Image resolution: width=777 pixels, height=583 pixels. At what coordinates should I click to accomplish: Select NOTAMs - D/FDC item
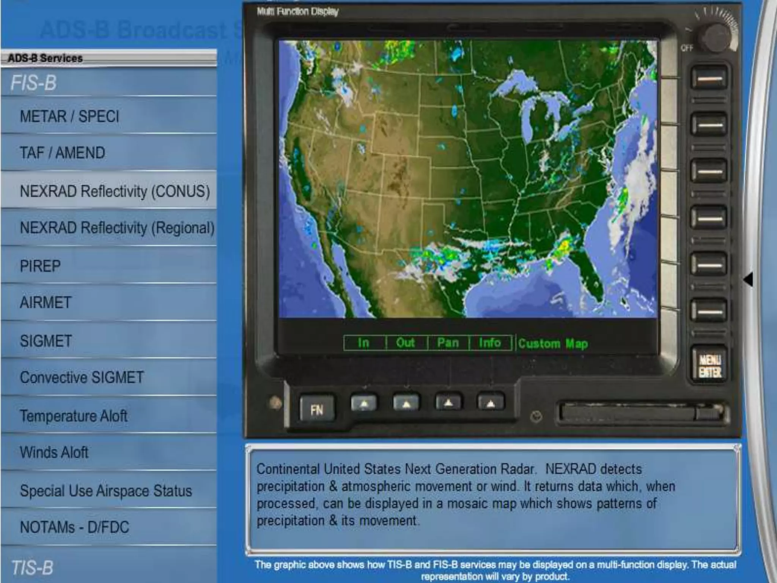(x=74, y=527)
